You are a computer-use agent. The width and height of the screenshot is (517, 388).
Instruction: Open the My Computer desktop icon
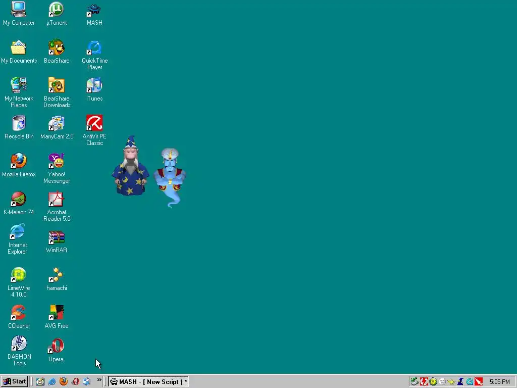point(19,14)
